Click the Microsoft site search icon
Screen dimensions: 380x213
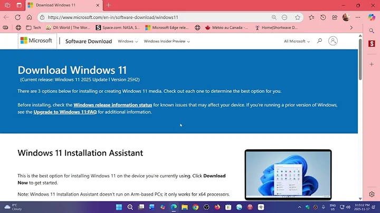click(319, 41)
